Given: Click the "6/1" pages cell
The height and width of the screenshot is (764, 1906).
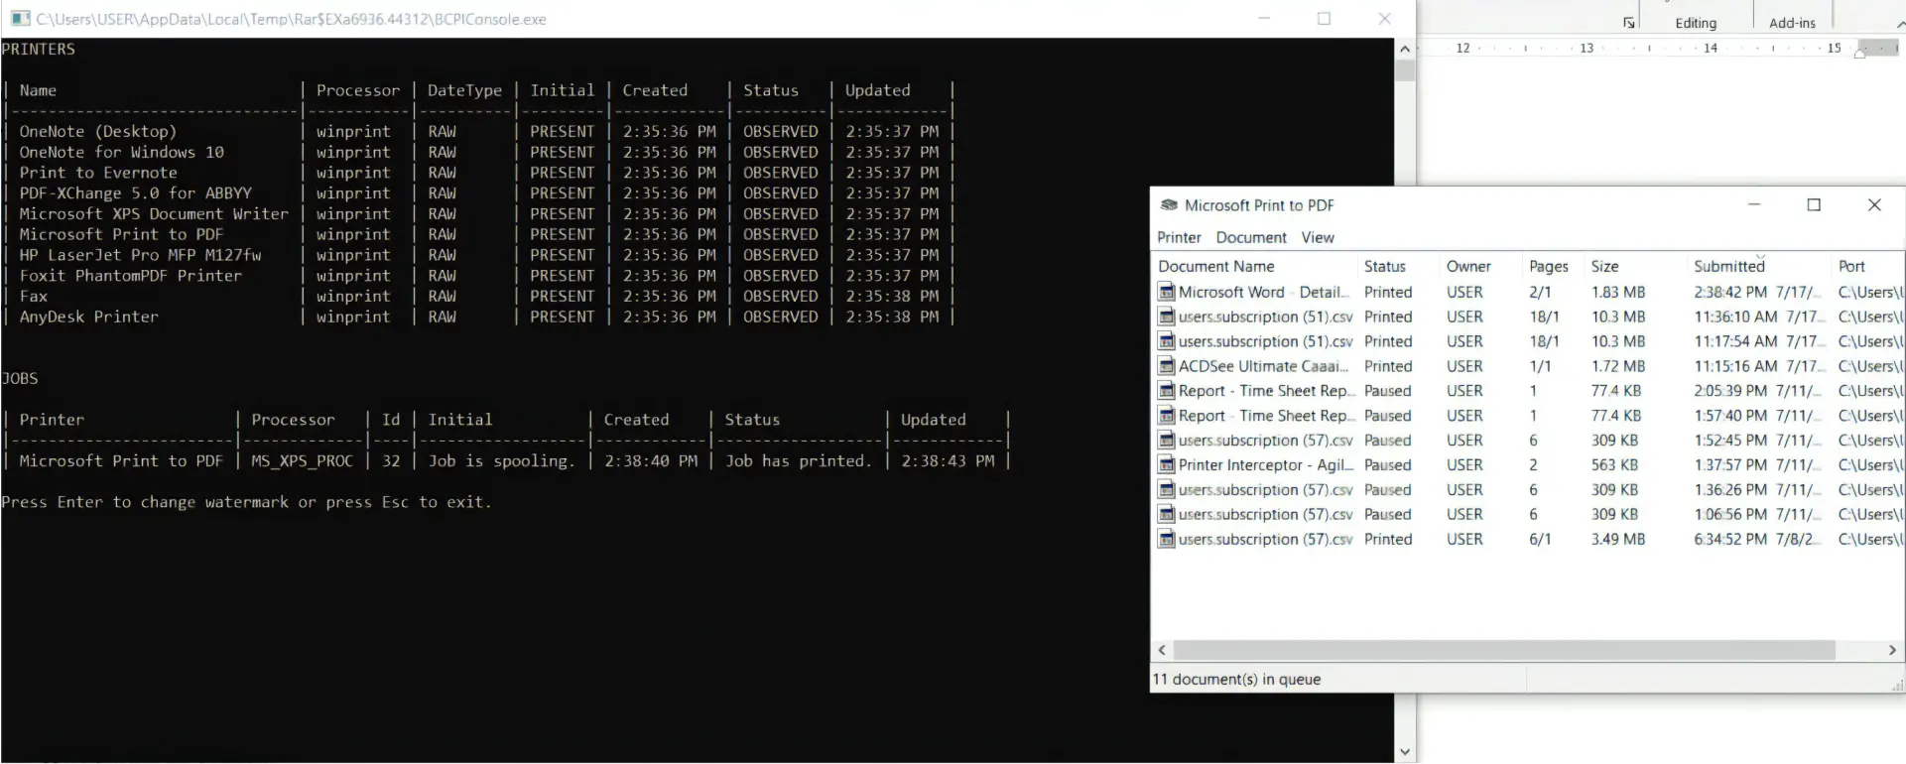Looking at the screenshot, I should pyautogui.click(x=1540, y=540).
